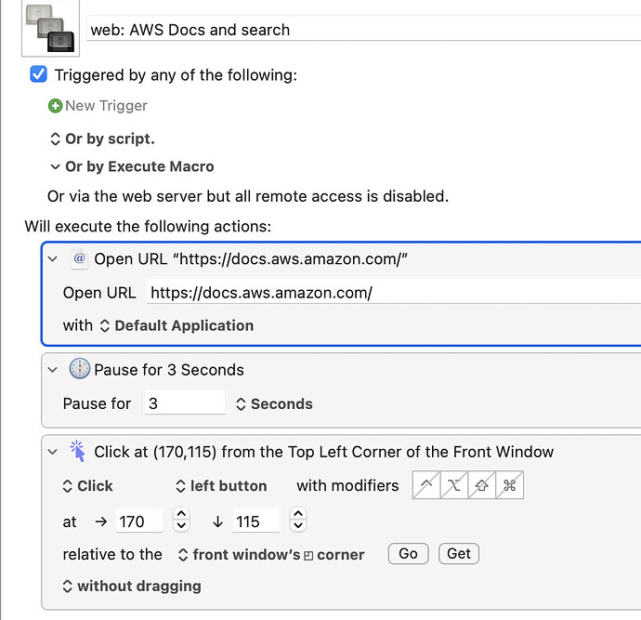Open the front window's corner dropdown
This screenshot has height=620, width=641.
click(271, 555)
